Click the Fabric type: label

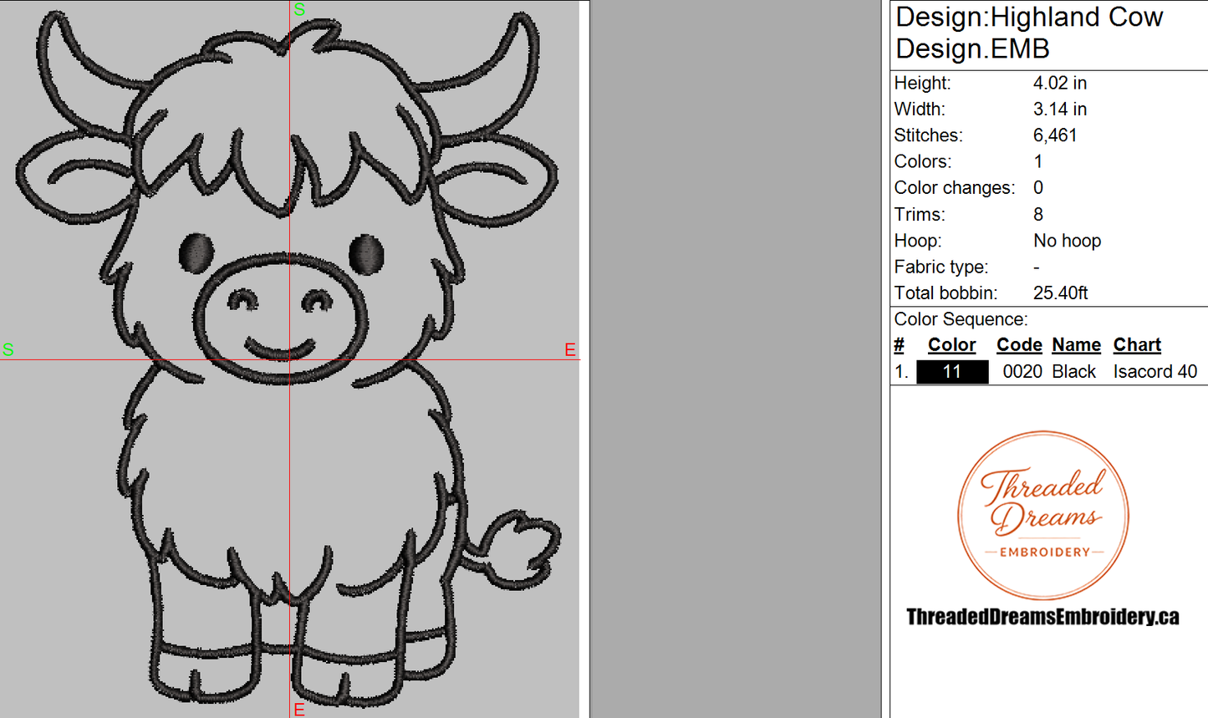941,267
